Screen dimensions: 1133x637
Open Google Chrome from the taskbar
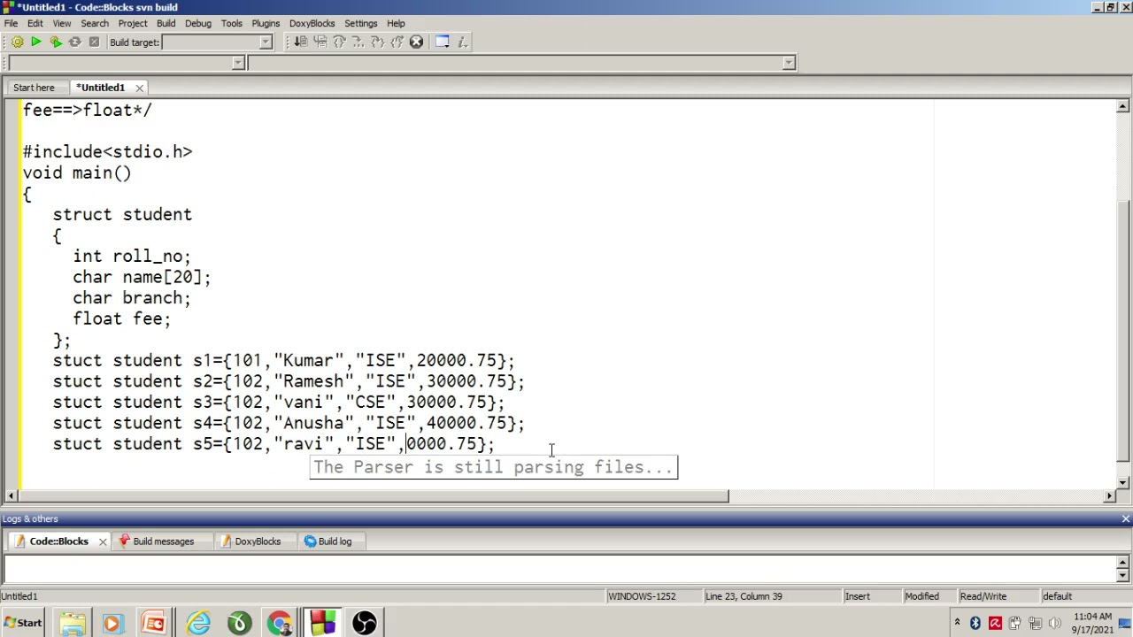point(281,624)
